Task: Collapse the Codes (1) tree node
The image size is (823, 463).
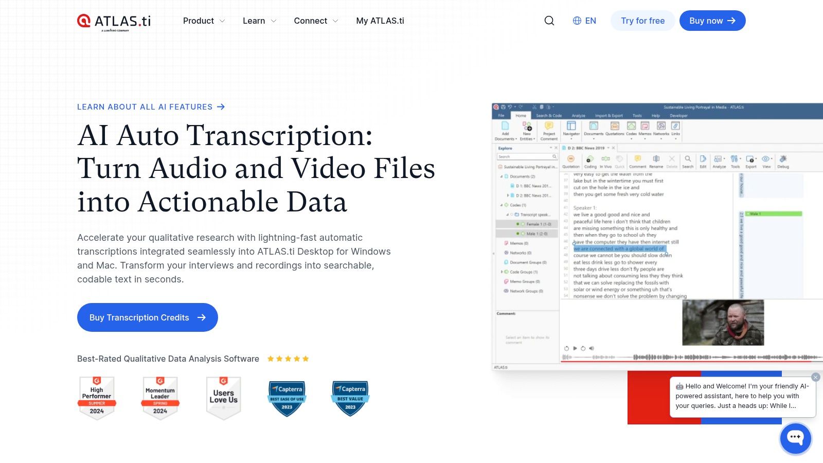Action: 502,205
